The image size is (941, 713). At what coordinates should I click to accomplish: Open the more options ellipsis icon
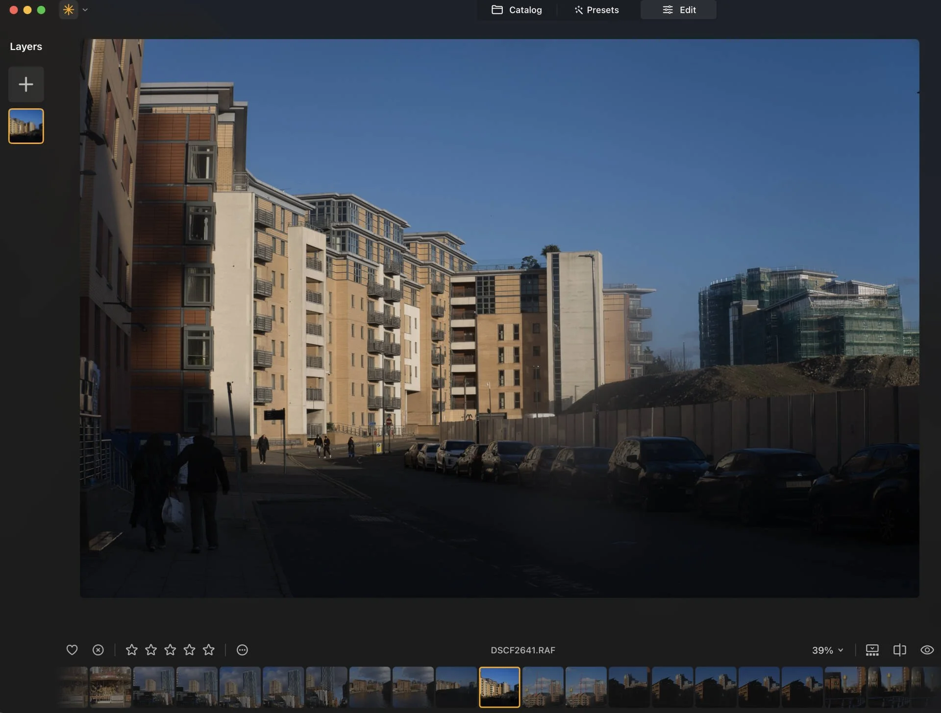click(242, 650)
